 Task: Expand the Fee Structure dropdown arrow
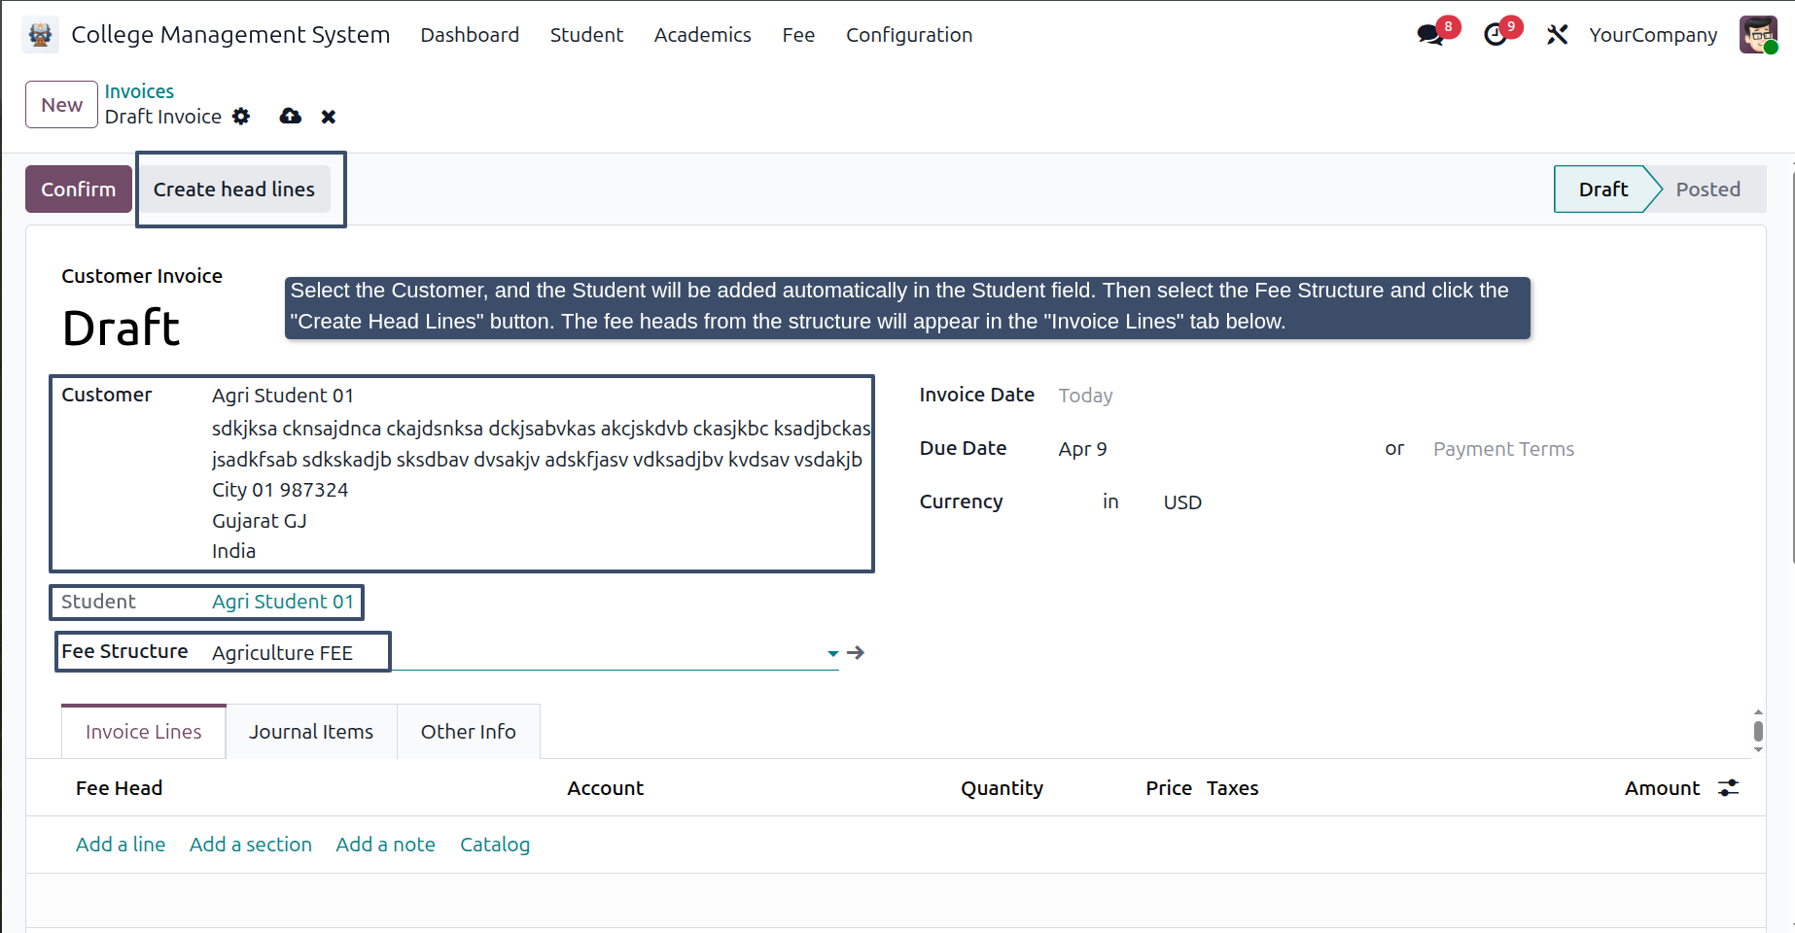tap(833, 653)
